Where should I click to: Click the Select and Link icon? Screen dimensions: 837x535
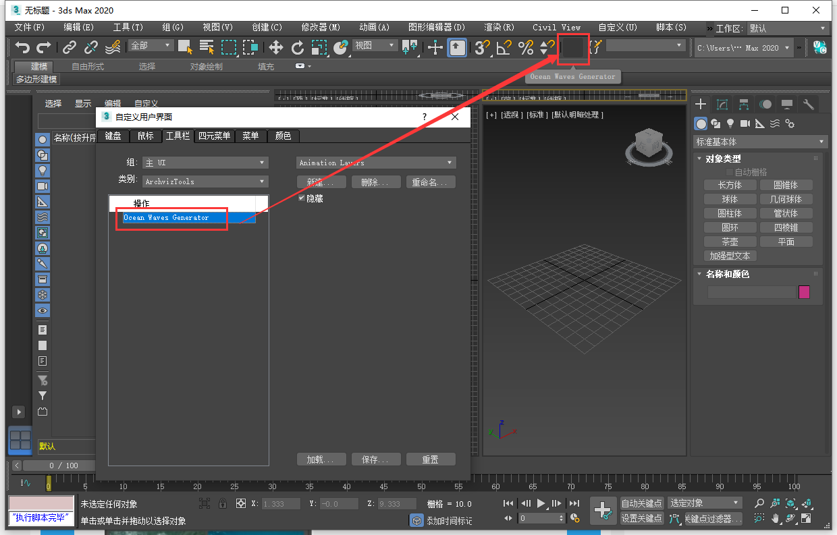click(x=69, y=47)
